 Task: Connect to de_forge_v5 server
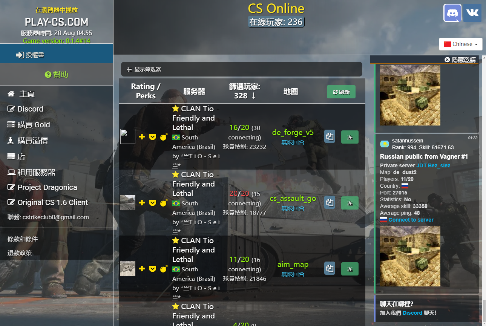350,137
